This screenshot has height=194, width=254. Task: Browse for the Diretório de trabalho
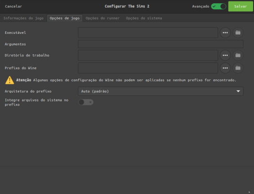225,55
